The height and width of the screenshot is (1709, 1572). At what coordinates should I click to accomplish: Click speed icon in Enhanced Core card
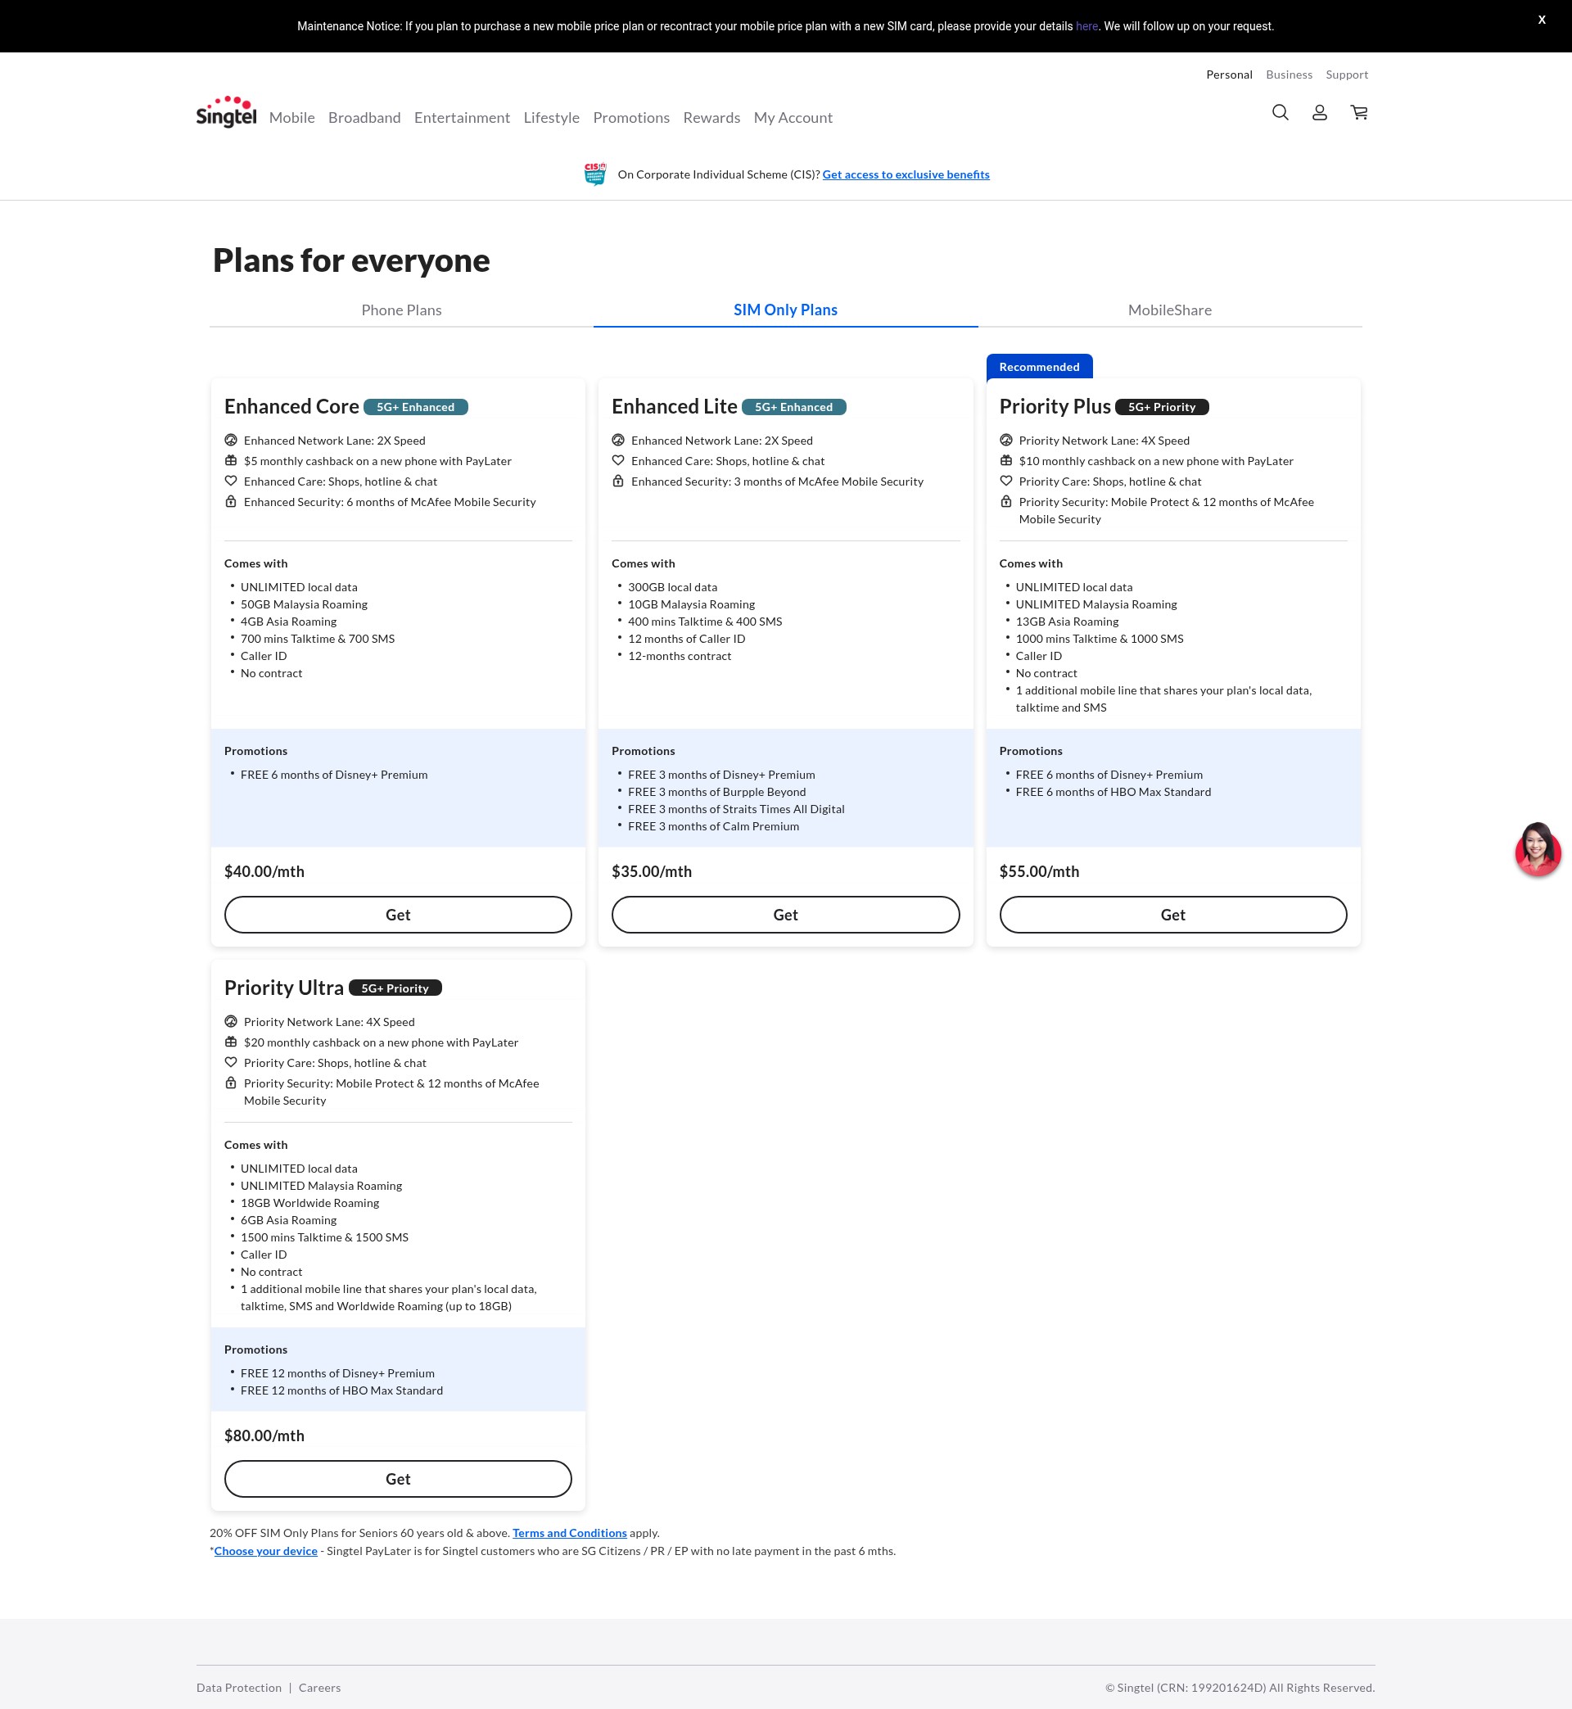[231, 440]
